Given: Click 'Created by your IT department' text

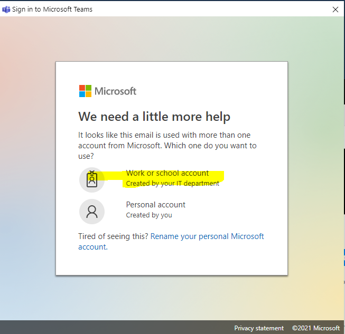Looking at the screenshot, I should (172, 183).
